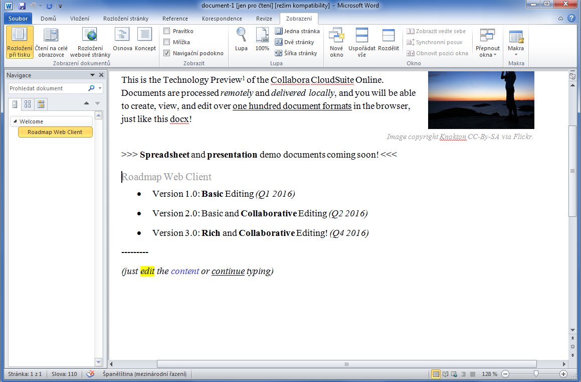The width and height of the screenshot is (581, 382).
Task: Open Word Help question mark icon
Action: 572,18
